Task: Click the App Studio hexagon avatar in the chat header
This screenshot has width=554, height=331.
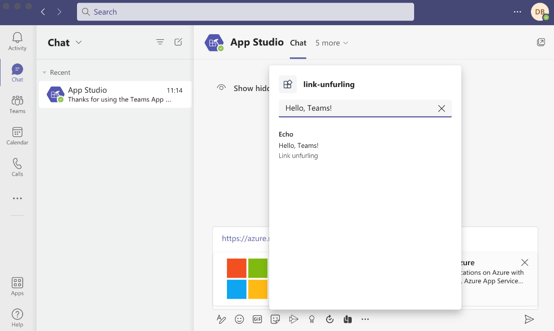Action: click(214, 43)
